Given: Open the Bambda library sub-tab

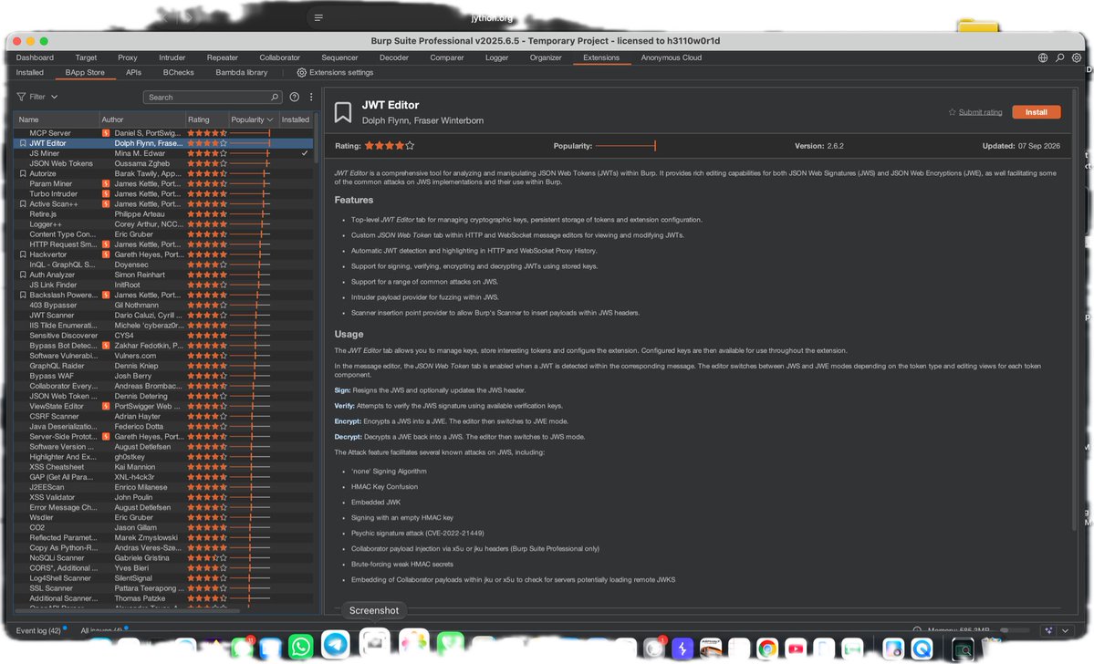Looking at the screenshot, I should point(242,73).
